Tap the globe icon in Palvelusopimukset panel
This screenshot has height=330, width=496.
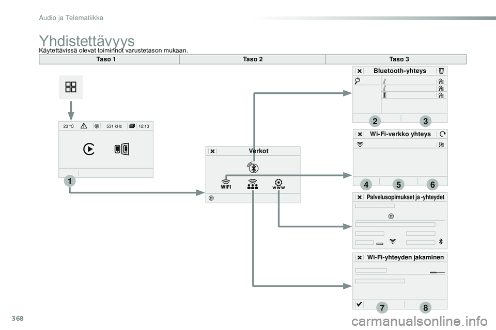(391, 217)
